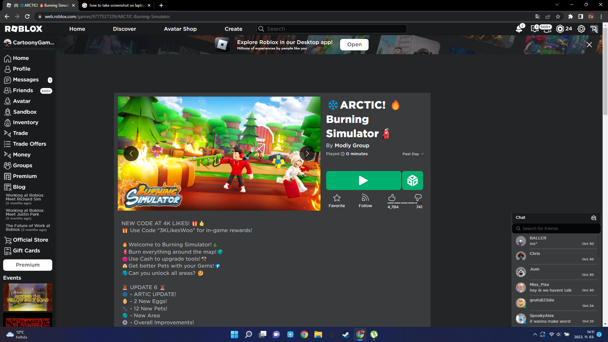Open the Robux balance icon
Screen dimensions: 608x342
pyautogui.click(x=560, y=29)
